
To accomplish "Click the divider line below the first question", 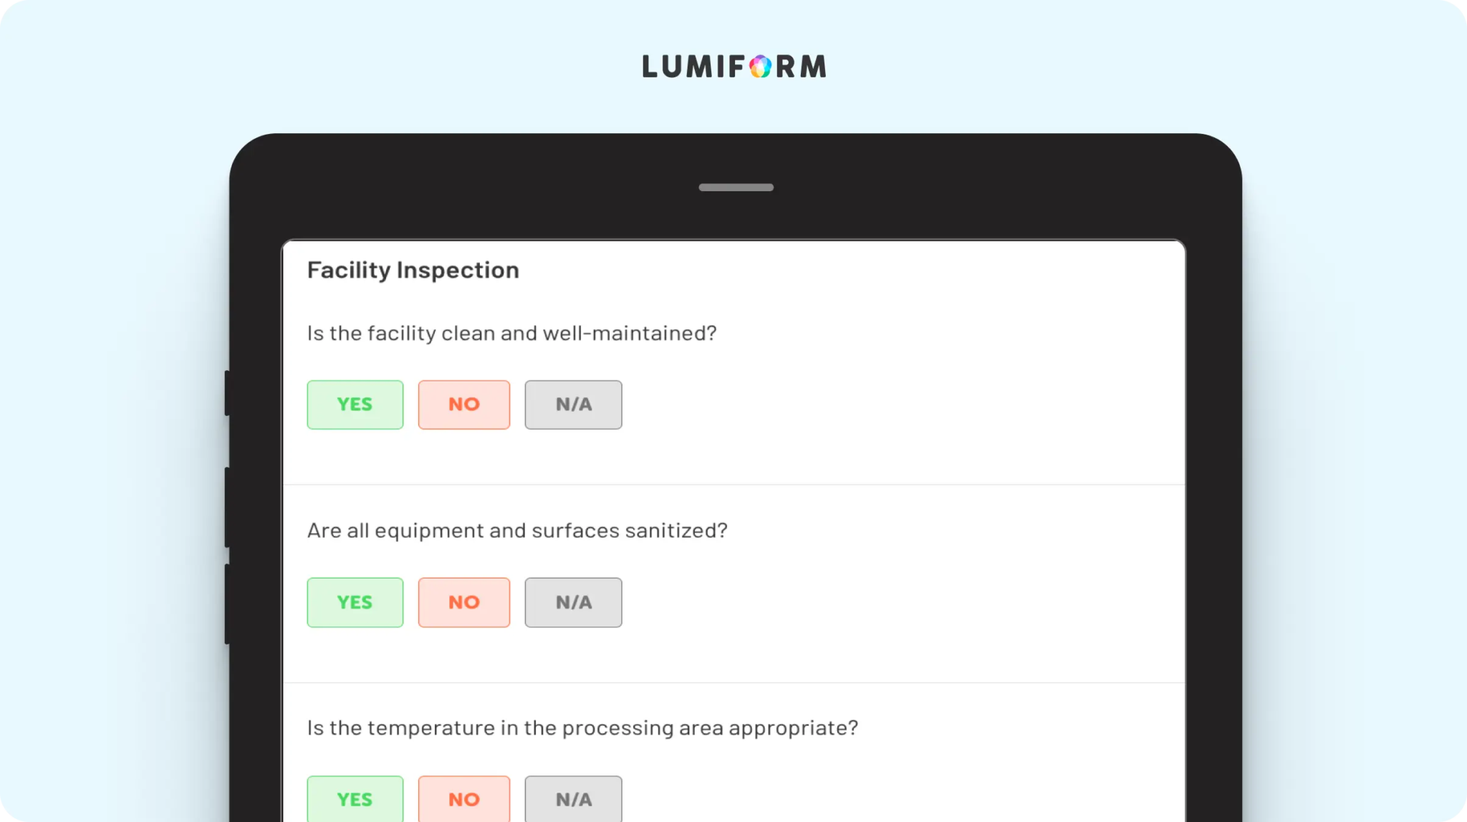I will [734, 485].
